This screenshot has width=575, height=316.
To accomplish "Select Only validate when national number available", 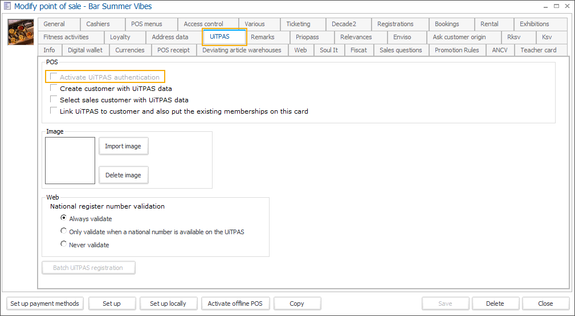I will point(64,231).
